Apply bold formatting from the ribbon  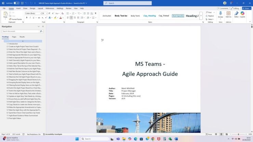point(27,17)
